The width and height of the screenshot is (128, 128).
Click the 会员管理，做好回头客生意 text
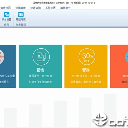point(86,82)
